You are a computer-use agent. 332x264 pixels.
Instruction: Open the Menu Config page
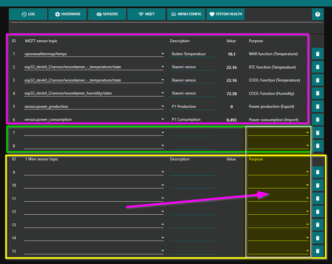(186, 14)
